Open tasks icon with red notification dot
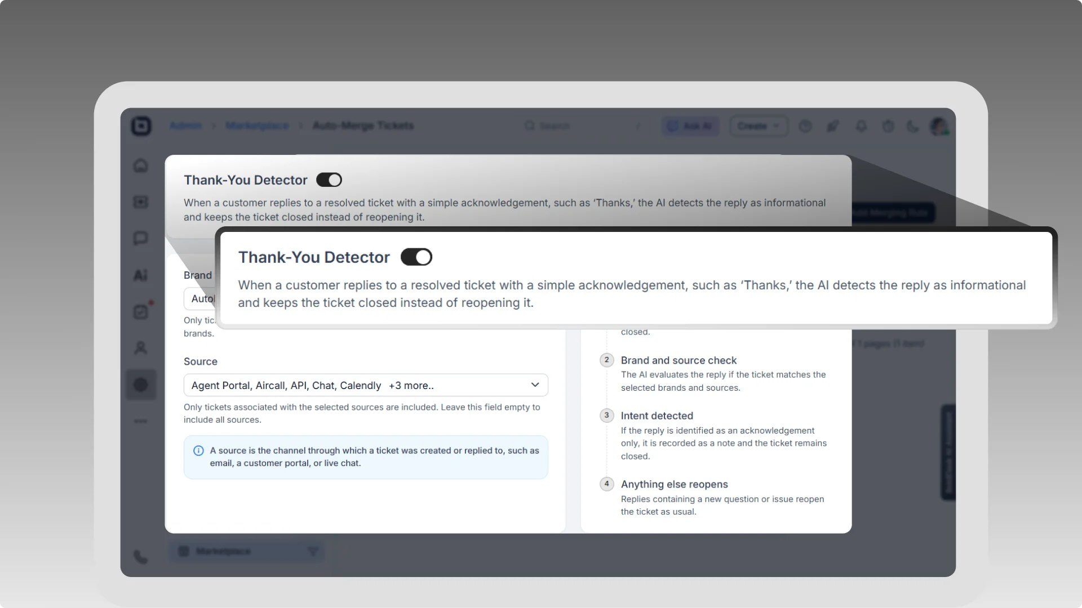 (140, 312)
